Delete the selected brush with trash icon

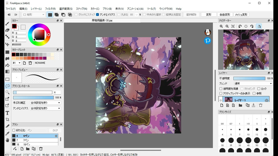(x=41, y=149)
